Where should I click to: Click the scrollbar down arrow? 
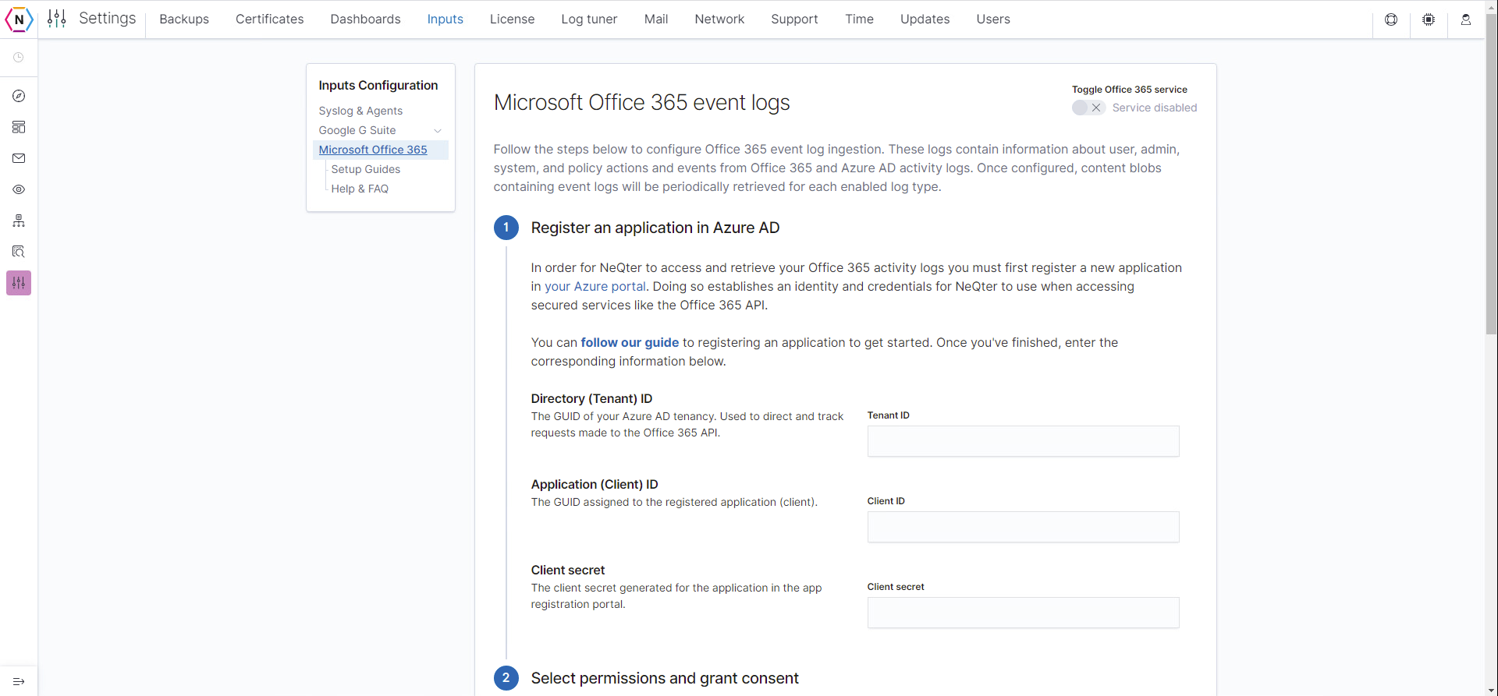1491,690
